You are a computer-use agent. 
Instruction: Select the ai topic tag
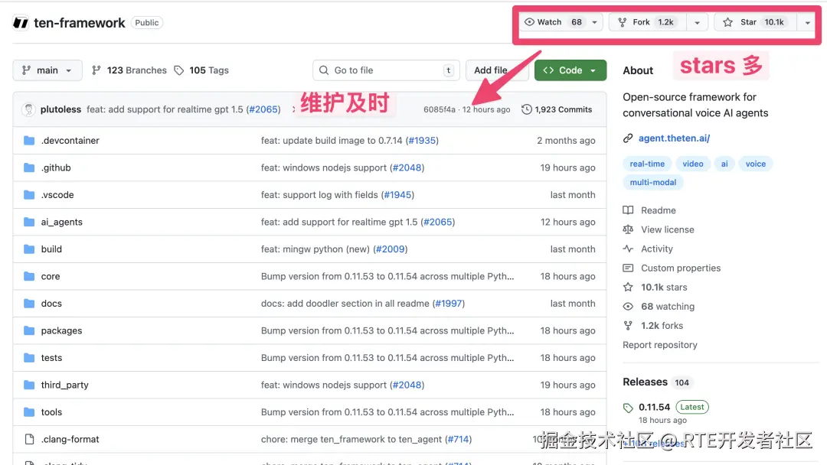(x=724, y=164)
